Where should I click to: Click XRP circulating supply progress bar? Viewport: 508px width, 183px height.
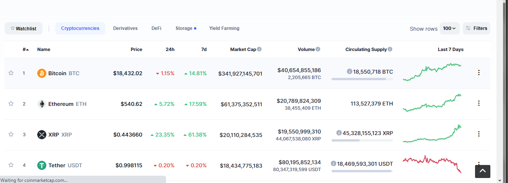click(x=362, y=140)
